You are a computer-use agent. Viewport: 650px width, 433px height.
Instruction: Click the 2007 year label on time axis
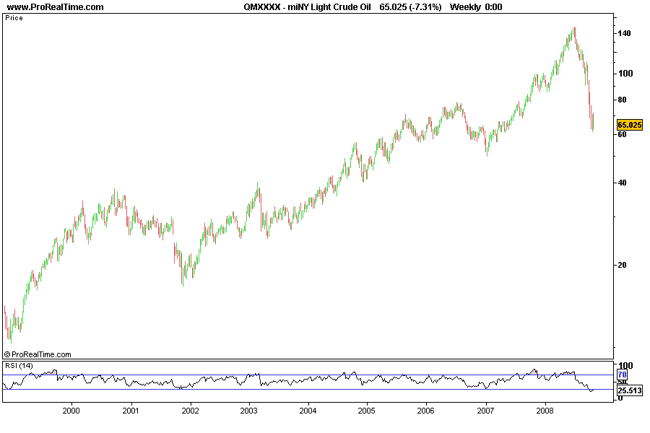pos(485,411)
